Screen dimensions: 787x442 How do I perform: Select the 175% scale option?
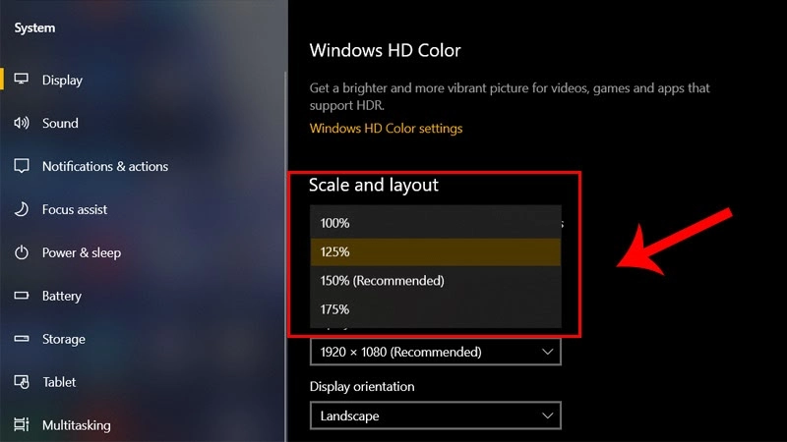435,309
